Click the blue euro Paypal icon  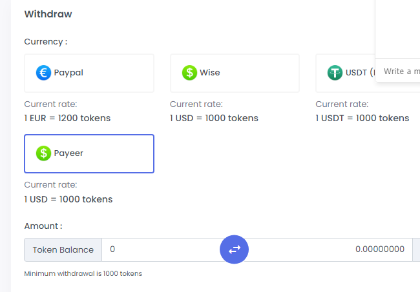click(x=43, y=73)
